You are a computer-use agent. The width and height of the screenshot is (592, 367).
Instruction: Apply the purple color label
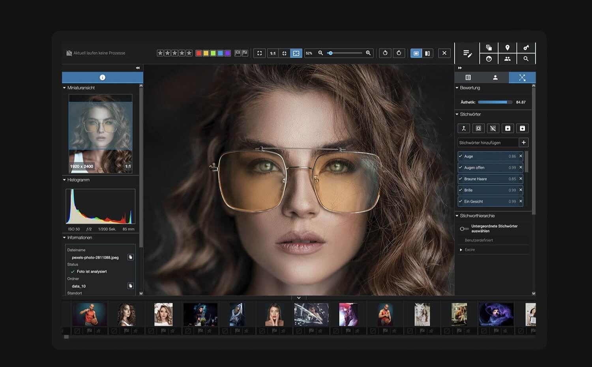(x=228, y=53)
